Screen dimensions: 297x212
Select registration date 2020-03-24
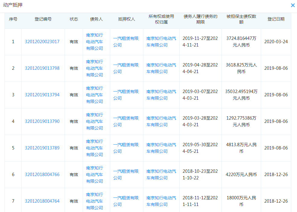coord(276,42)
